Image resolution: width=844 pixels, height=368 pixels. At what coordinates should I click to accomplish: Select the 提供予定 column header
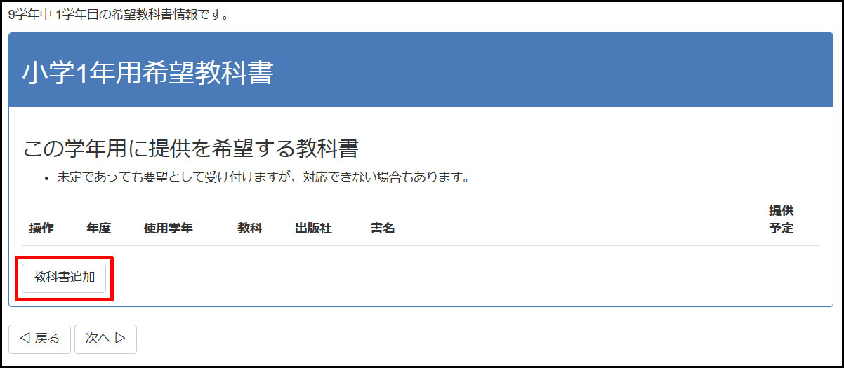point(781,219)
